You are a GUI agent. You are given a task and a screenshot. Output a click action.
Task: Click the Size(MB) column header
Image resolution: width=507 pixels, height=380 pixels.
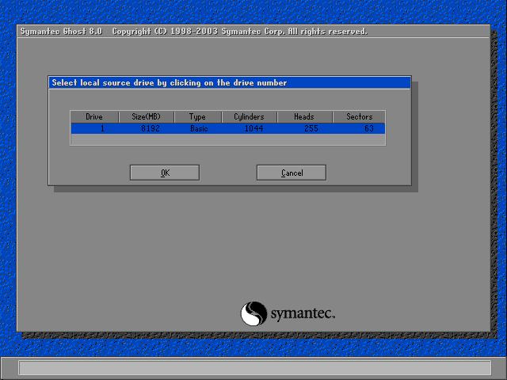click(146, 116)
